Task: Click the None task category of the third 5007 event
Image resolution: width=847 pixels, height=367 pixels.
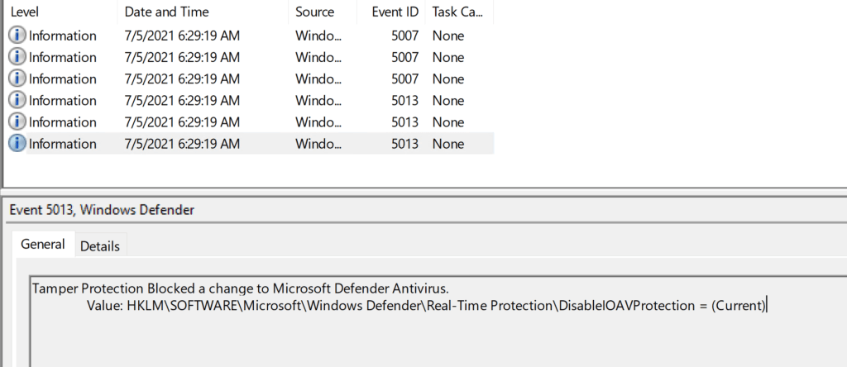Action: (x=447, y=79)
